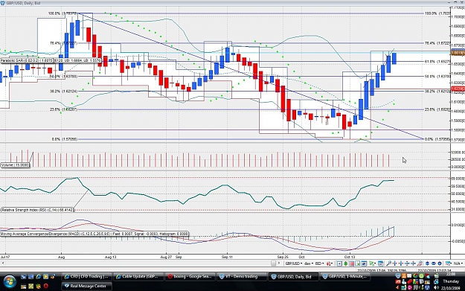This screenshot has width=465, height=291.
Task: Click the red square toolbar icon
Action: (352, 263)
